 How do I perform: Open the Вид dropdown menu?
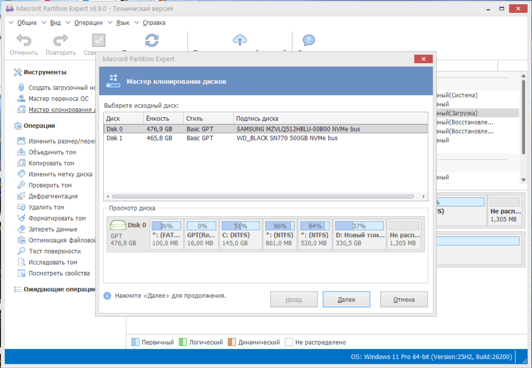pos(55,23)
